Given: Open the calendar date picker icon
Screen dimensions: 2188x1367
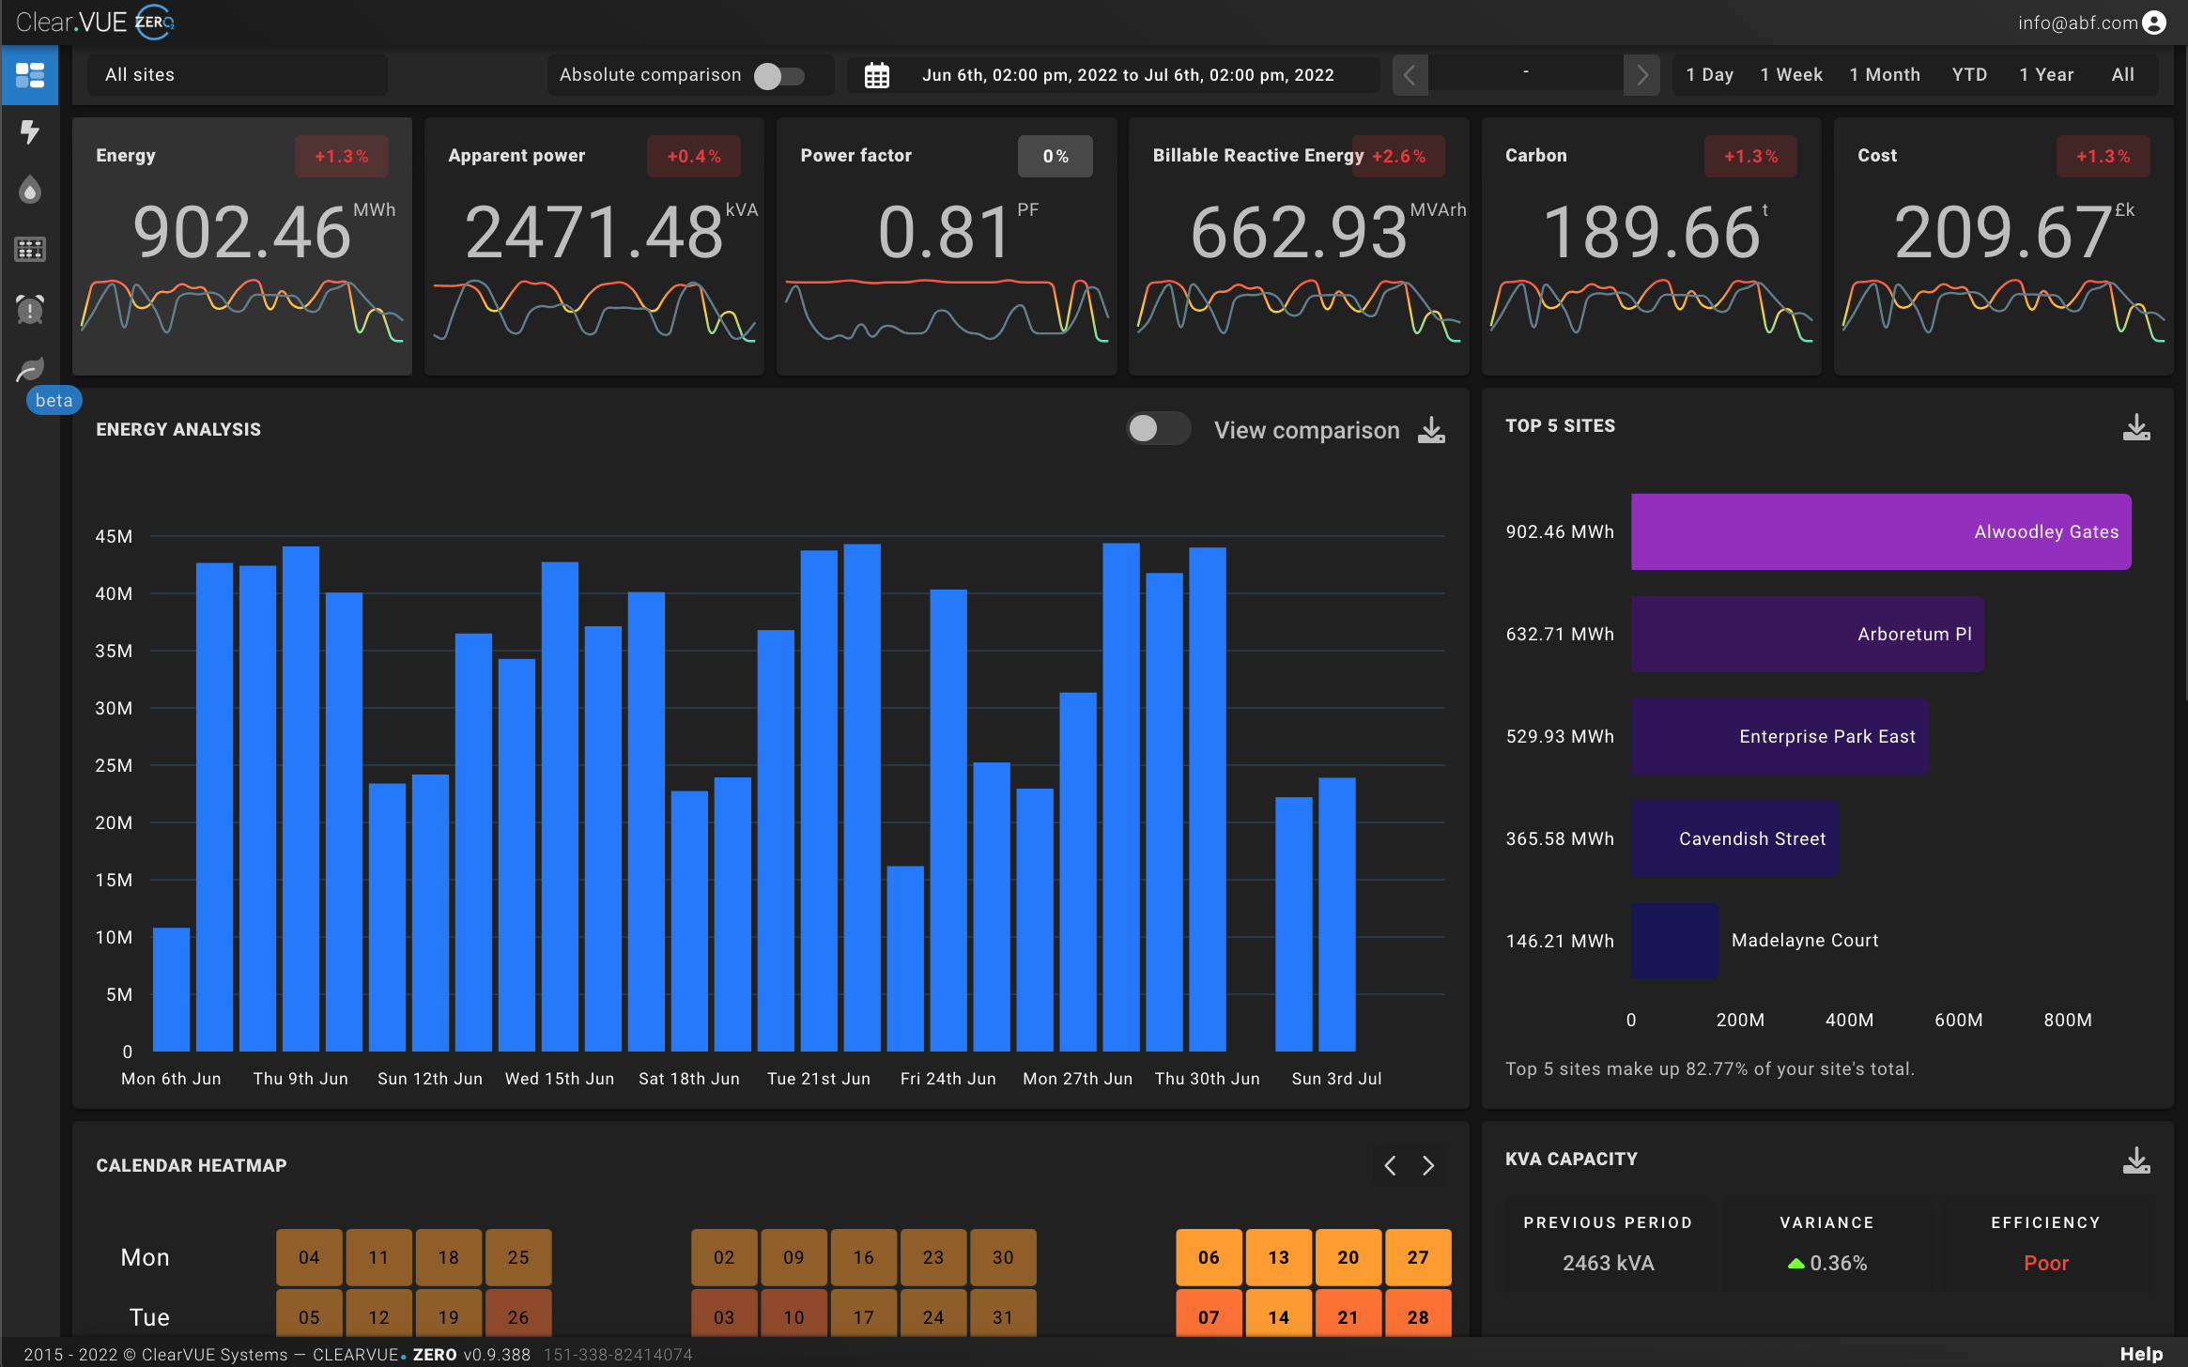Looking at the screenshot, I should 876,74.
